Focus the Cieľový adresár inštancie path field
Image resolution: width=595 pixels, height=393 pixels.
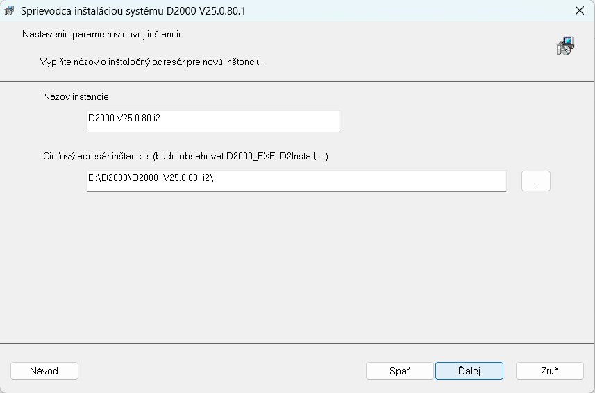296,180
